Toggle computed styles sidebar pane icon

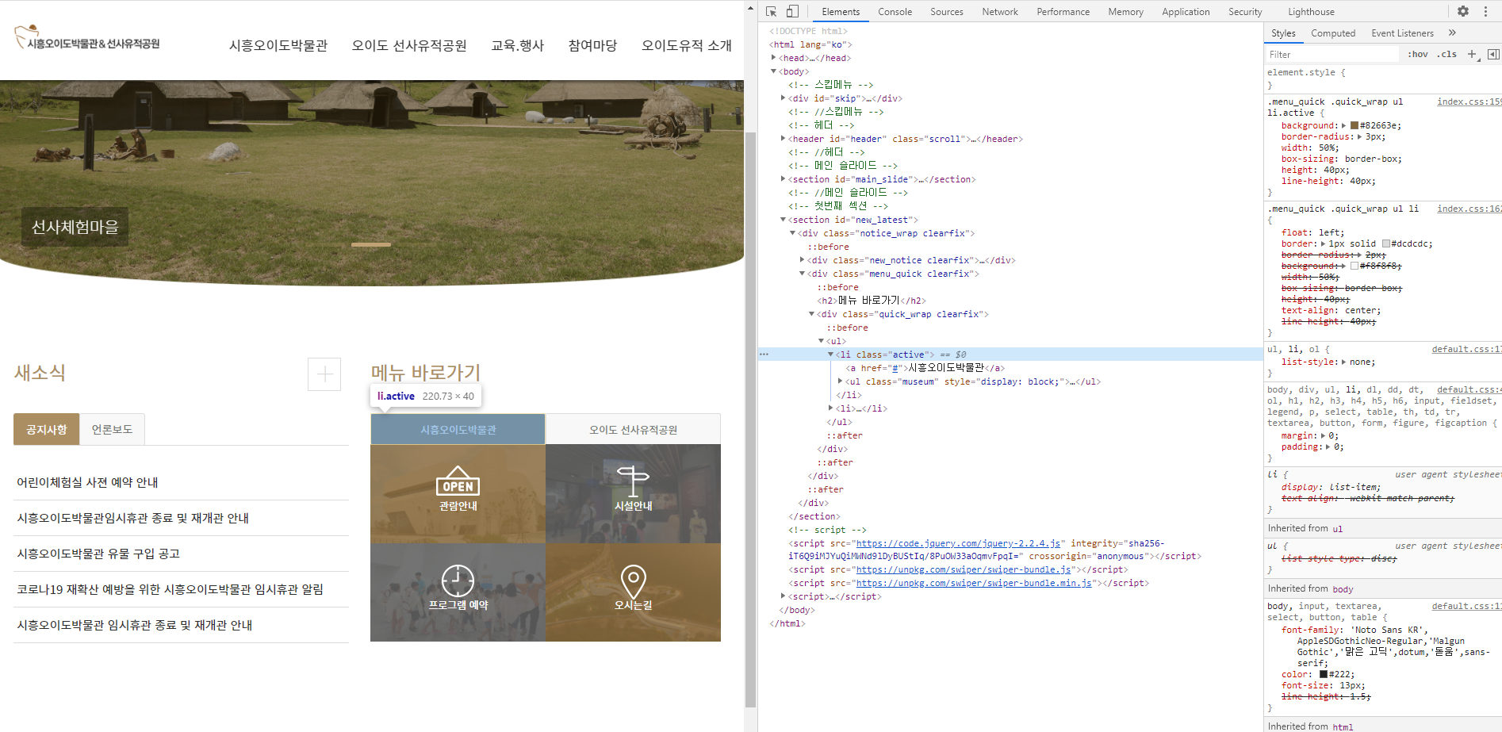[1493, 54]
